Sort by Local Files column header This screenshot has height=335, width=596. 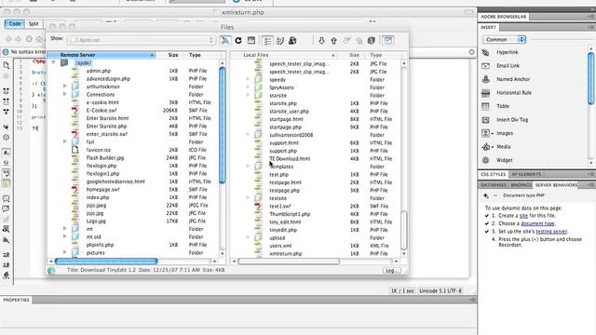coord(283,55)
